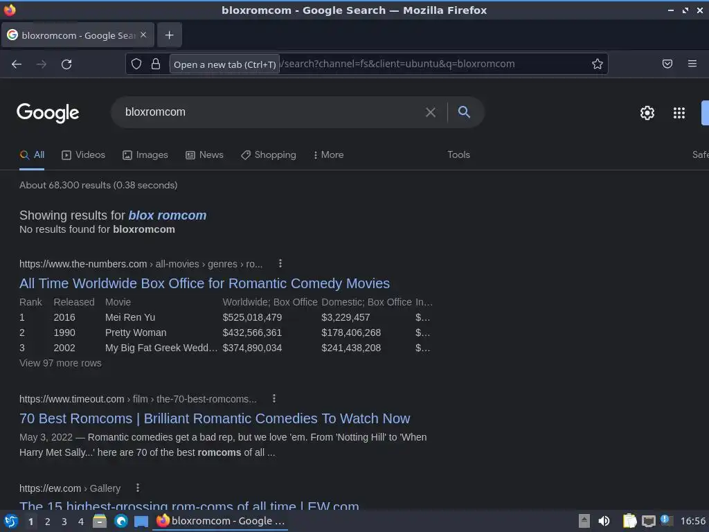Switch to workspace 1
Screen dimensions: 709x532
30,522
